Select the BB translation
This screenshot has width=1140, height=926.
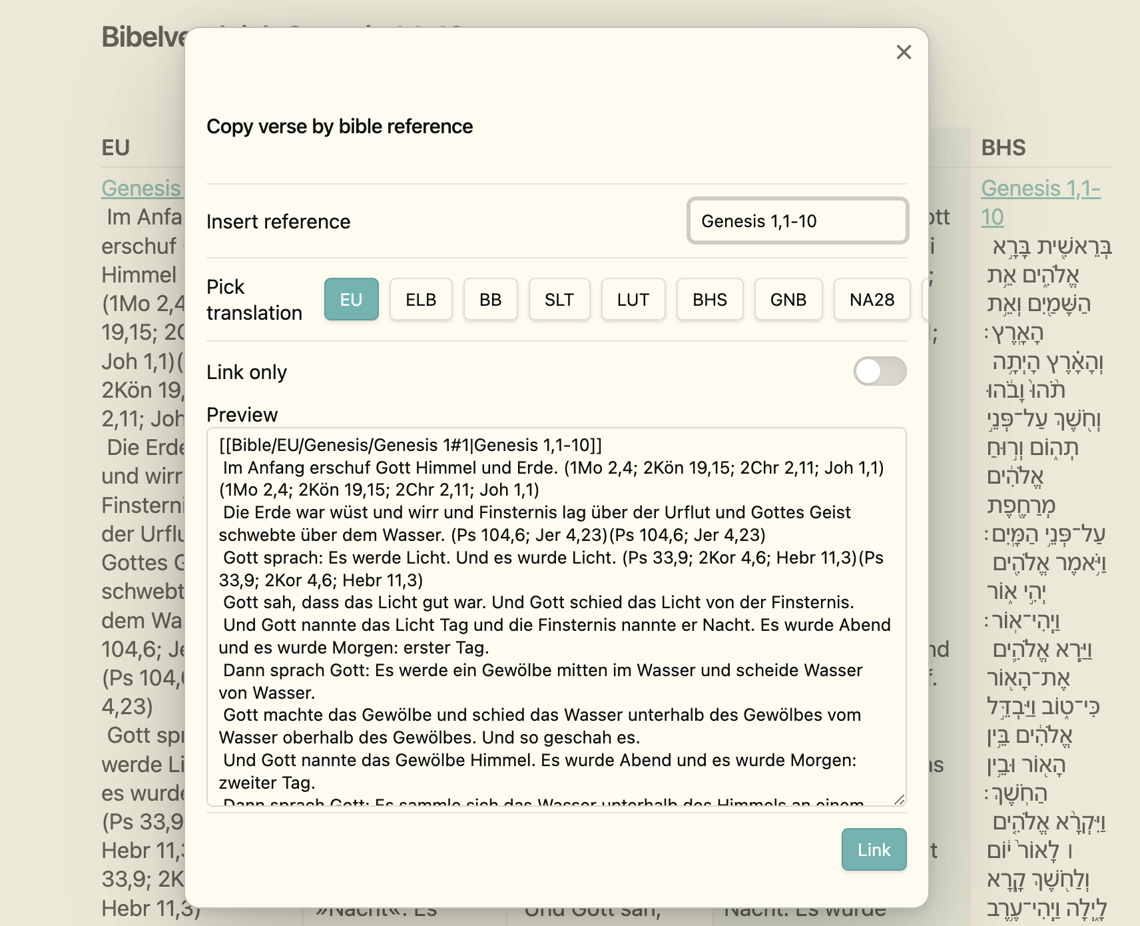point(491,300)
